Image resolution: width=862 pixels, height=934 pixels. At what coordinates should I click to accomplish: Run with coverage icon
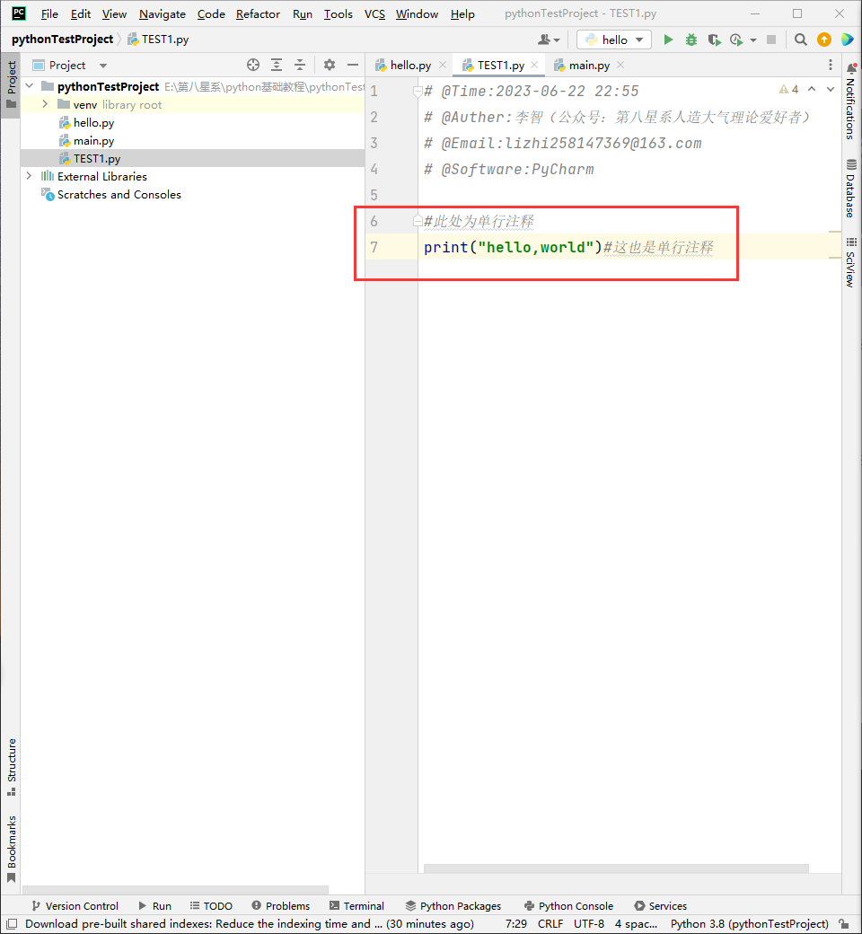[x=714, y=40]
